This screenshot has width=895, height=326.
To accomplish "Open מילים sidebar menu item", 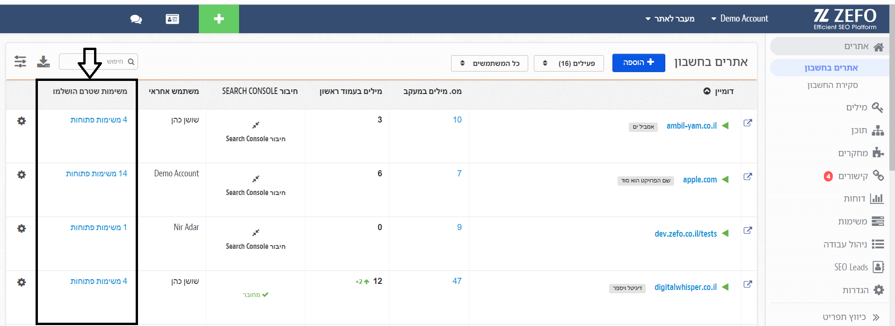I will tap(864, 107).
